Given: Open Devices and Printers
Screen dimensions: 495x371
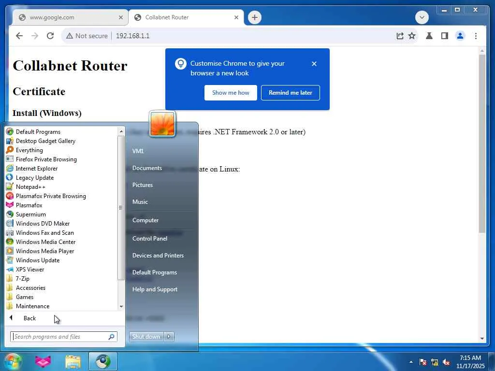Looking at the screenshot, I should 158,256.
